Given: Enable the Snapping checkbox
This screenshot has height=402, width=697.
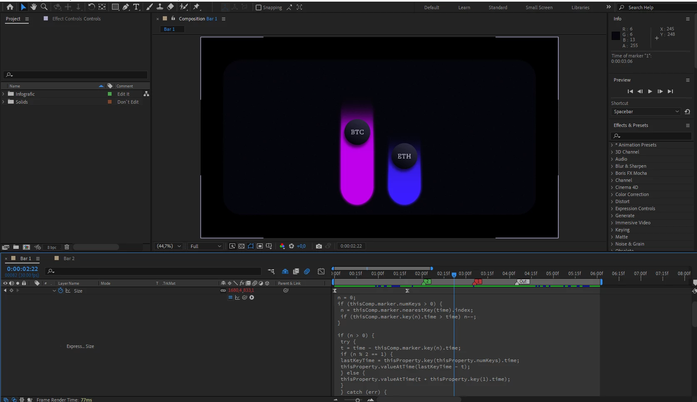Looking at the screenshot, I should (x=259, y=7).
